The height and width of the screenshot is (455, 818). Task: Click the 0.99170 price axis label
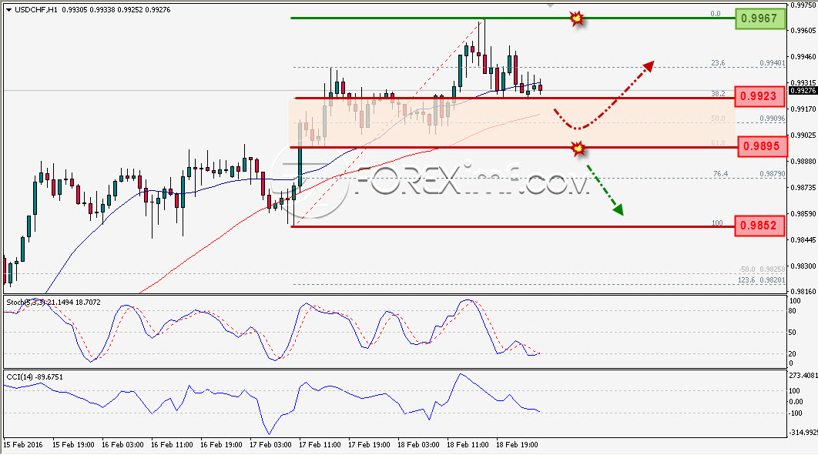[803, 109]
